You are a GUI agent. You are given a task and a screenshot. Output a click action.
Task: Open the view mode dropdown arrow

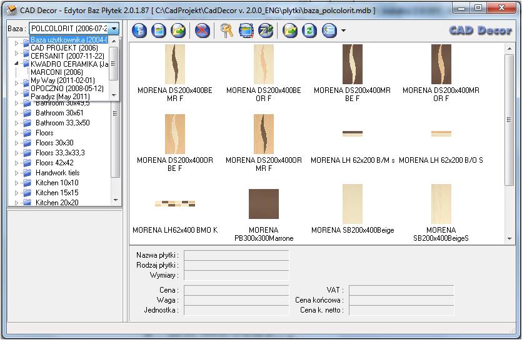point(343,31)
